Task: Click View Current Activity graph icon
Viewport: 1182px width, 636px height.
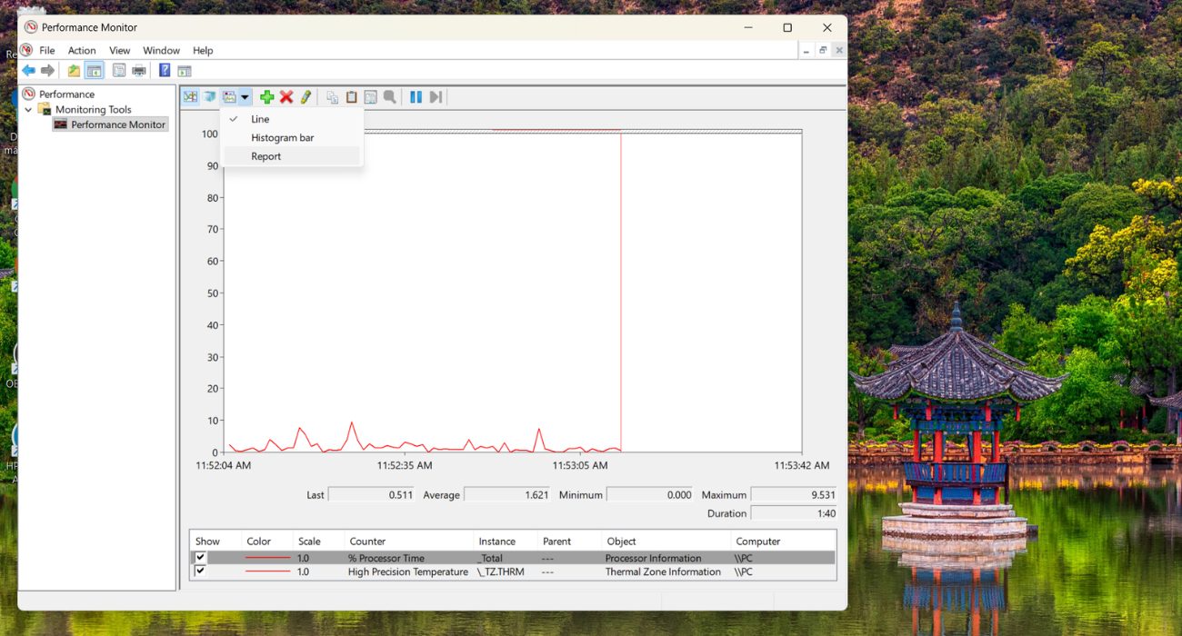Action: (190, 97)
